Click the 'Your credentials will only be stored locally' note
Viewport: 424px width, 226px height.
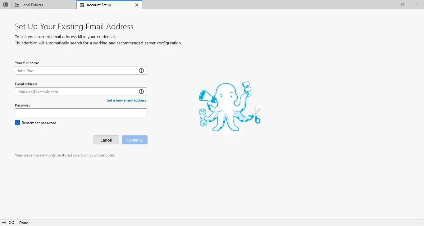click(x=65, y=155)
